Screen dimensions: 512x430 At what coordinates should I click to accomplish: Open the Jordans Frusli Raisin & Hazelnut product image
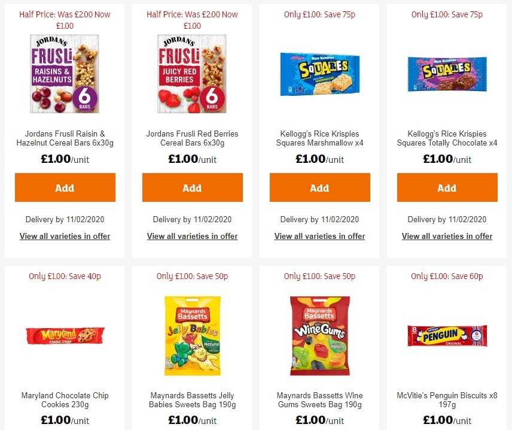[x=65, y=74]
